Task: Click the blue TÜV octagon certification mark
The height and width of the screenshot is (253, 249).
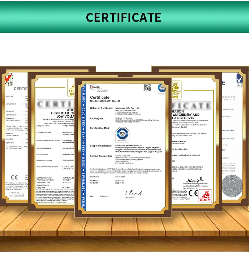Action: point(122,134)
